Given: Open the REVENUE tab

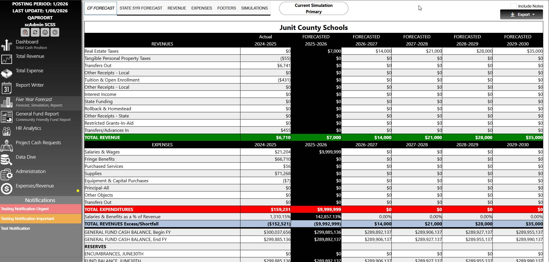Looking at the screenshot, I should pyautogui.click(x=177, y=8).
